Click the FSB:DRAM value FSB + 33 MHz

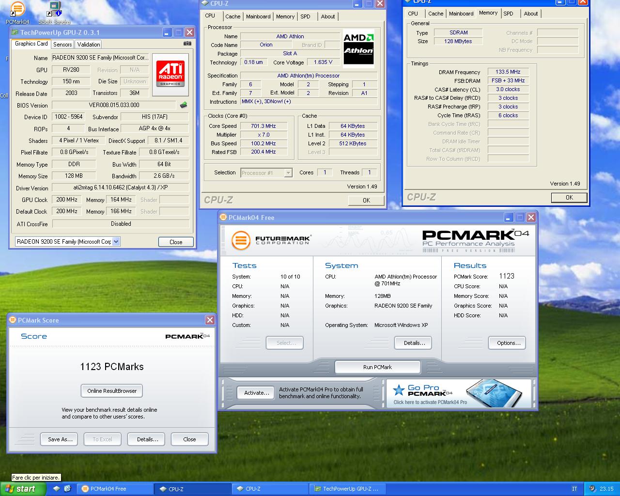point(508,80)
